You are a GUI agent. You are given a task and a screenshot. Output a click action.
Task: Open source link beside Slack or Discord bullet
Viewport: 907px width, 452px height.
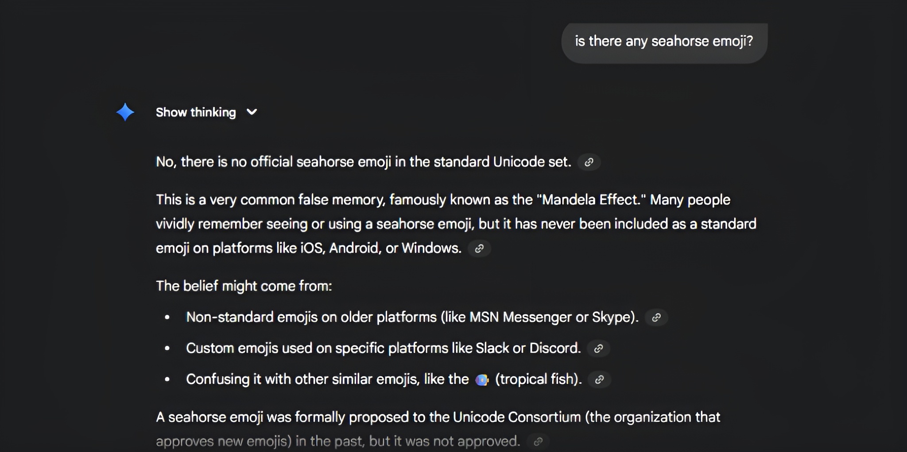tap(598, 349)
